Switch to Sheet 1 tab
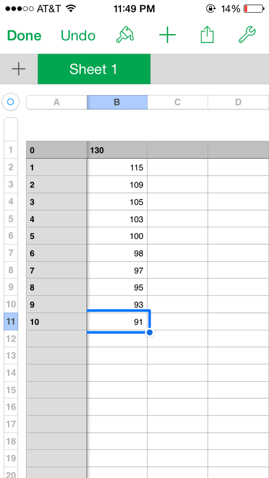Viewport: 269px width, 478px height. coord(94,69)
